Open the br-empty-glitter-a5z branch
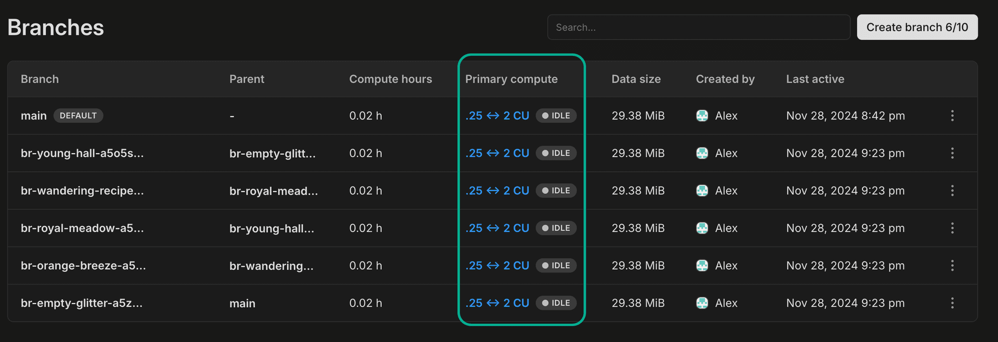This screenshot has width=998, height=342. coord(82,303)
